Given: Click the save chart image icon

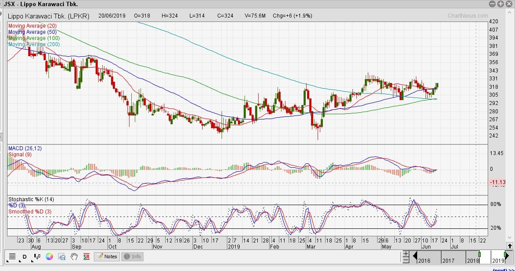Looking at the screenshot, I should pos(62,257).
